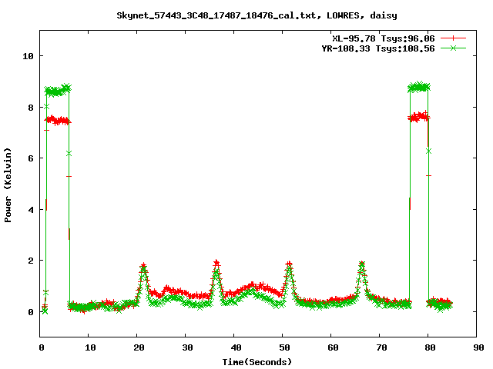Select legend entry 'YR-108.33 Tsys:108.56'
The height and width of the screenshot is (369, 493).
[378, 48]
